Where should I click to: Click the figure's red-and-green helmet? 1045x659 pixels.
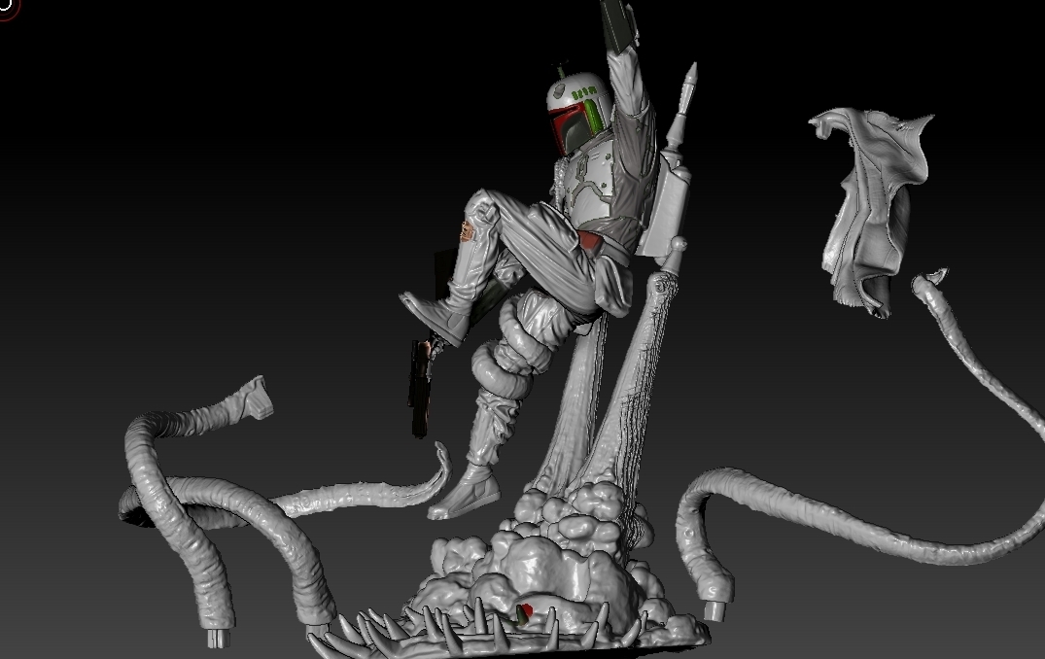(577, 112)
